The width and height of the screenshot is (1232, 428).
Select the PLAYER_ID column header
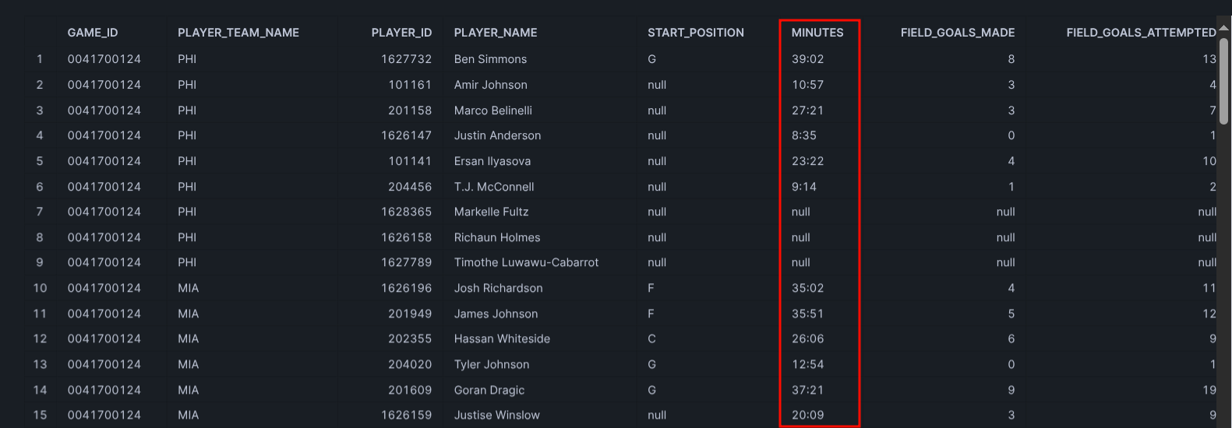coord(401,33)
